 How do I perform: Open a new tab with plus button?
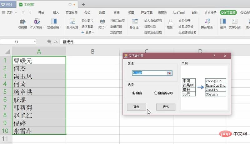pyautogui.click(x=83, y=4)
